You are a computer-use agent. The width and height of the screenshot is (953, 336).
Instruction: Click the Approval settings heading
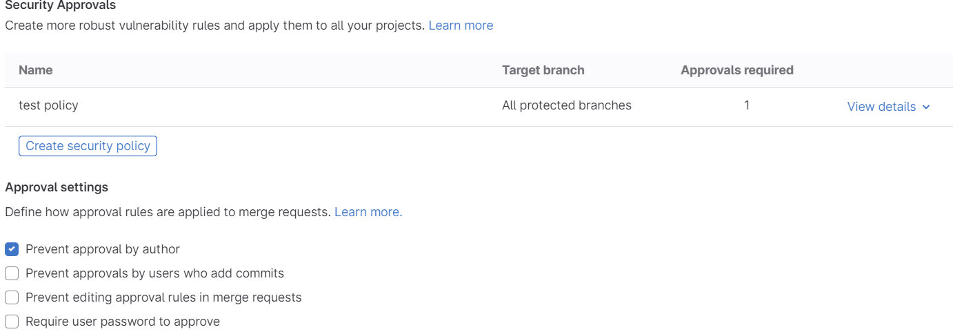pyautogui.click(x=57, y=187)
